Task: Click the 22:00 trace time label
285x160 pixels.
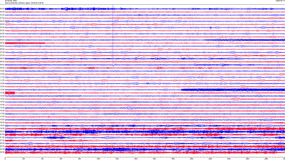Action: [x=2, y=143]
